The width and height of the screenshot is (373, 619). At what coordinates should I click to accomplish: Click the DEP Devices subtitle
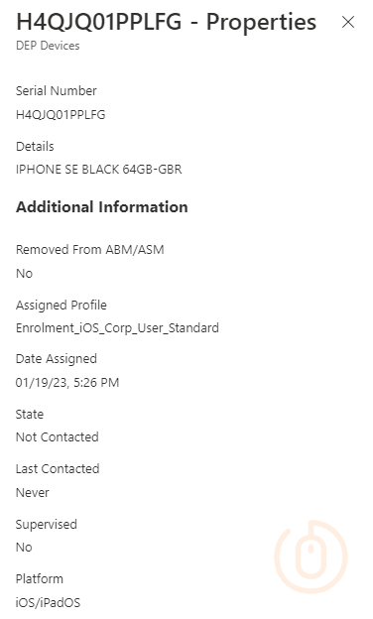pyautogui.click(x=48, y=46)
